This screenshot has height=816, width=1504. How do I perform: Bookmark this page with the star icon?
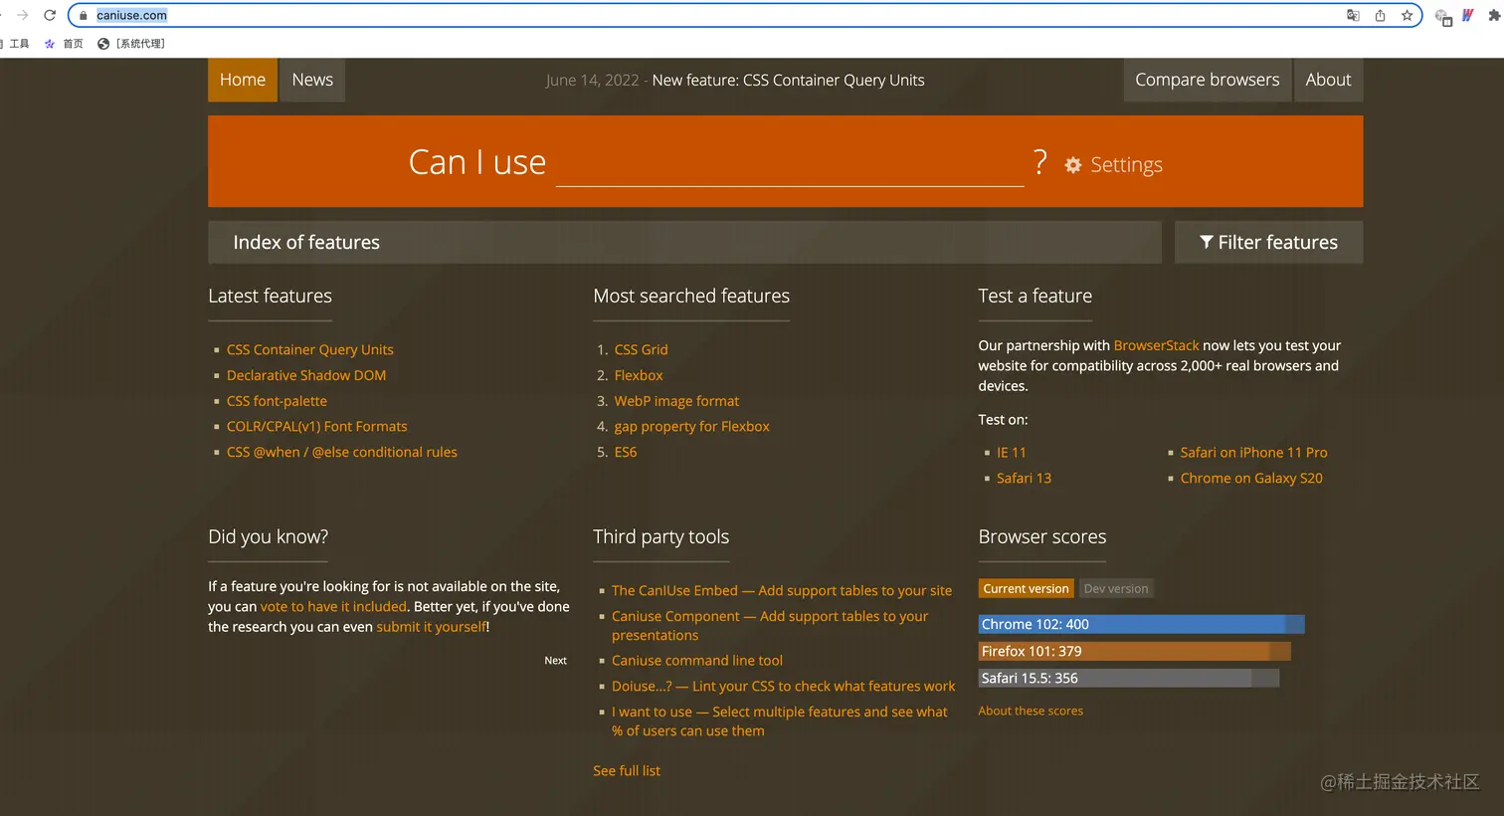click(x=1407, y=15)
